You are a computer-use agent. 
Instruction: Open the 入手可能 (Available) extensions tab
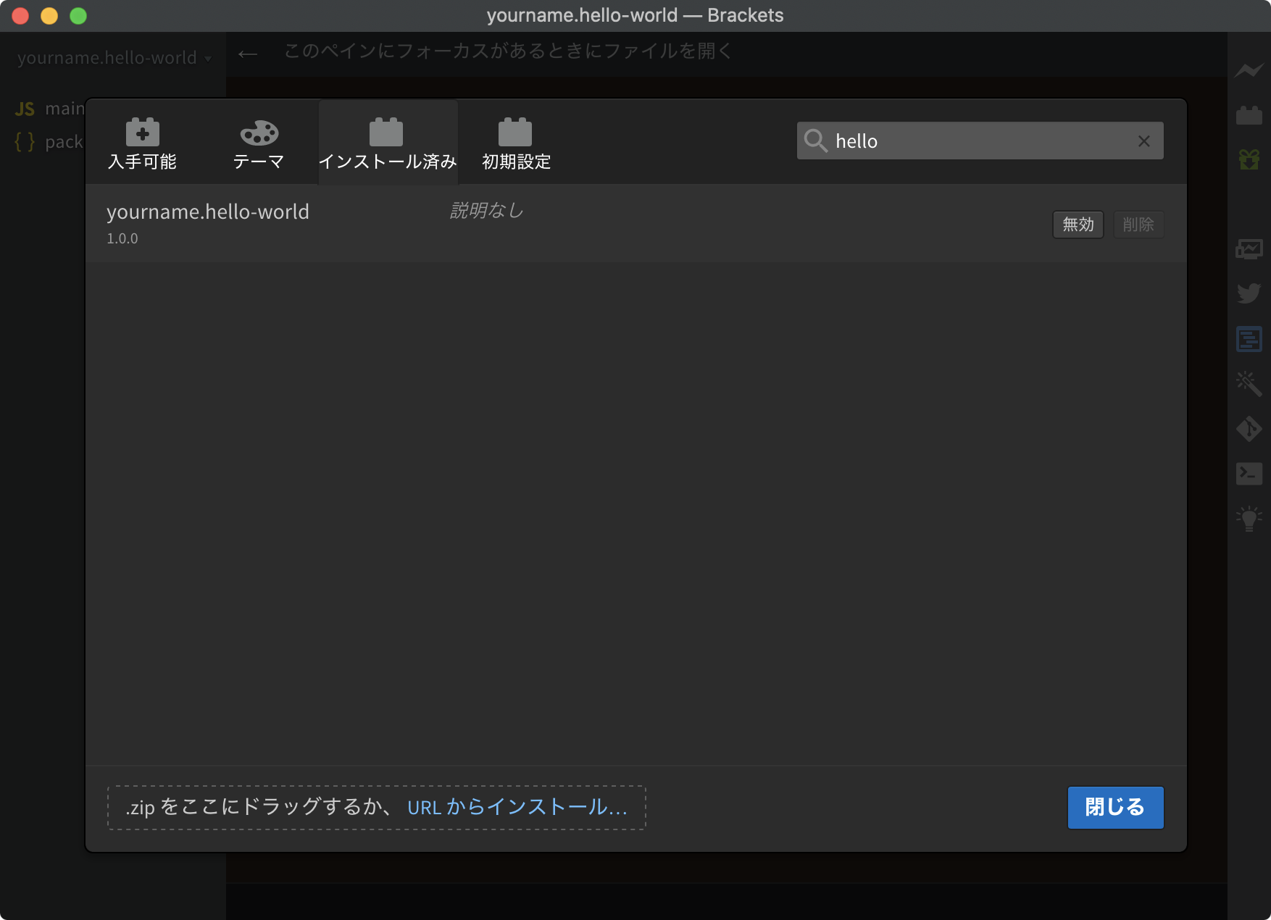[x=142, y=143]
